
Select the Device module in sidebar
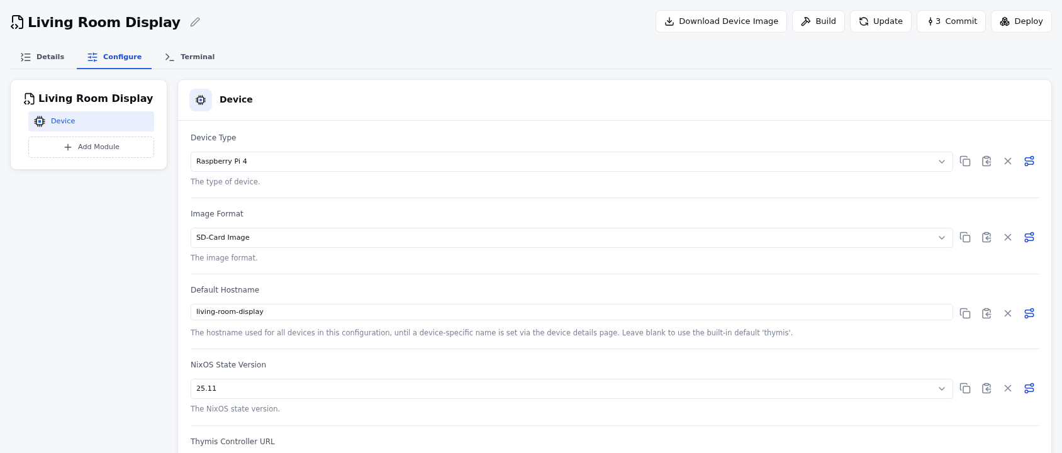[91, 121]
